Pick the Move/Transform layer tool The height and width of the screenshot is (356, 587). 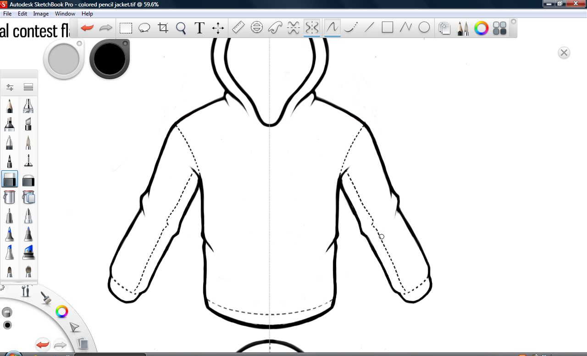tap(218, 28)
